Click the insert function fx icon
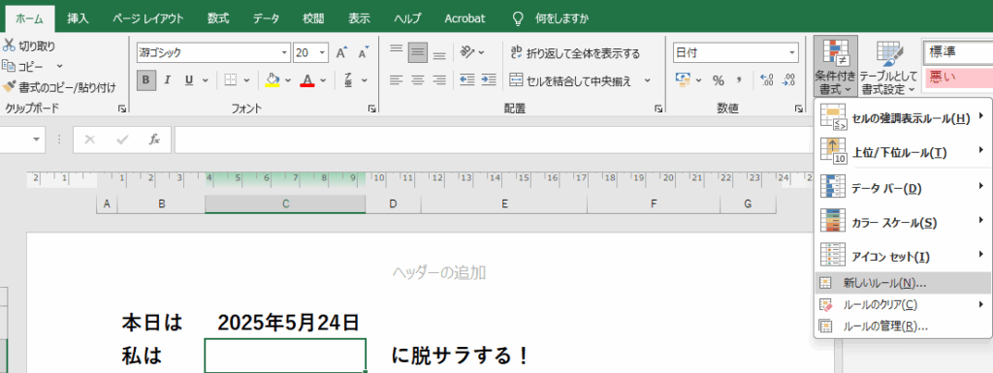The image size is (993, 373). pos(154,140)
